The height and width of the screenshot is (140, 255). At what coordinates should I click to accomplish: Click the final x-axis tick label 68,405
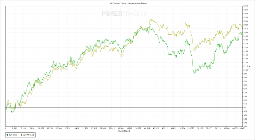(242, 128)
